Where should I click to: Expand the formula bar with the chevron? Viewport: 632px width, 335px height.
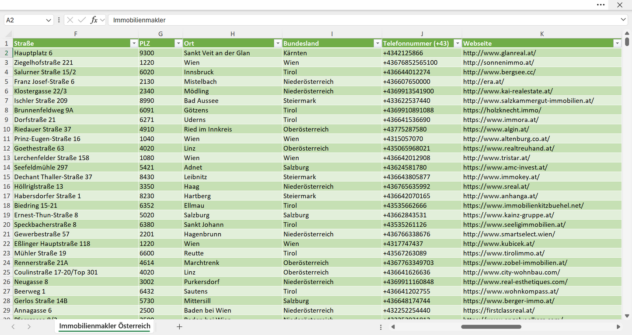coord(623,20)
